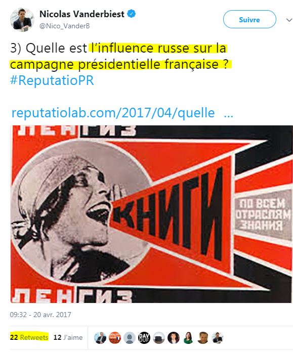293x352 pixels.
Task: Open the avatar right of the typewriter avatar
Action: pos(174,337)
